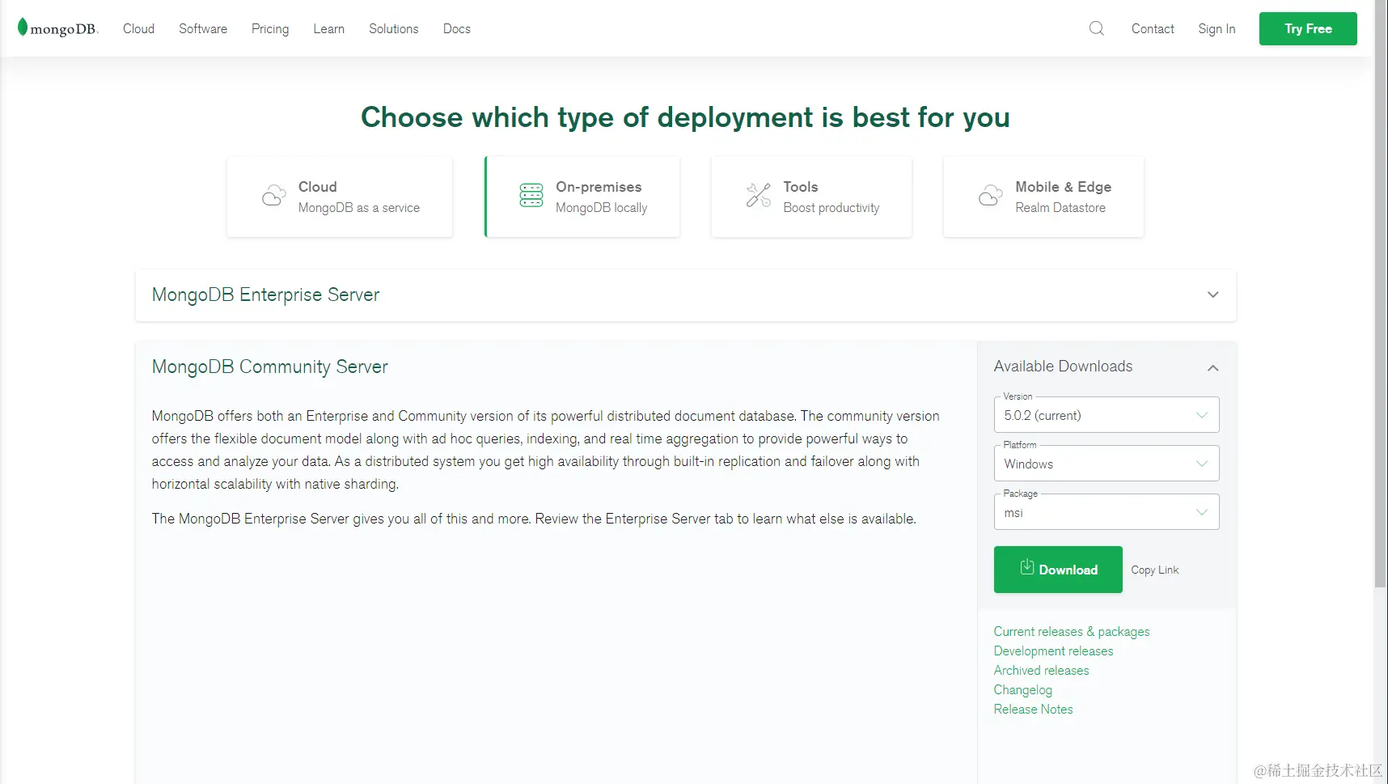The image size is (1388, 784).
Task: Expand the MongoDB Enterprise Server section
Action: point(685,295)
